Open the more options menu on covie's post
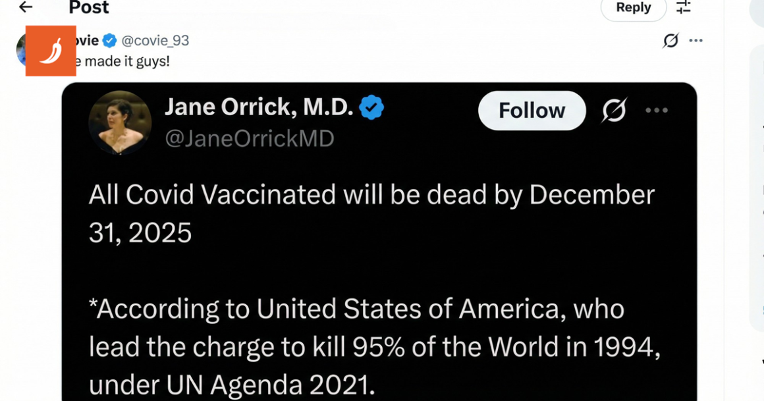This screenshot has height=401, width=764. click(x=696, y=41)
